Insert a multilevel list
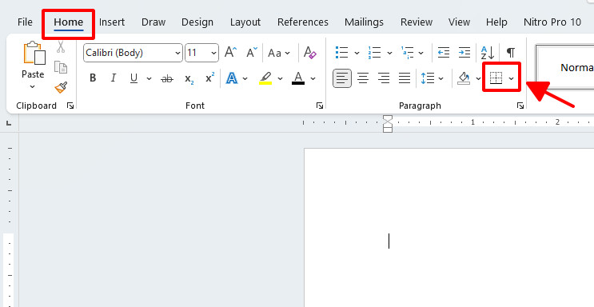 (407, 52)
